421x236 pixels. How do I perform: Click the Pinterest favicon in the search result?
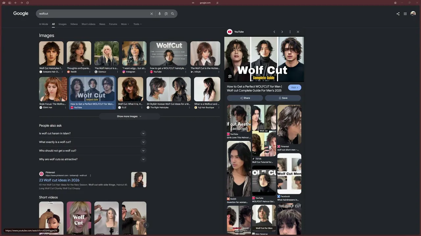coord(41,174)
